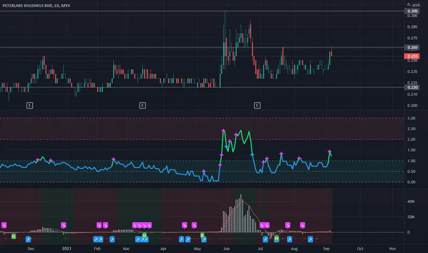Click the blue up-arrow signal in early July
The image size is (428, 253).
coord(265,239)
